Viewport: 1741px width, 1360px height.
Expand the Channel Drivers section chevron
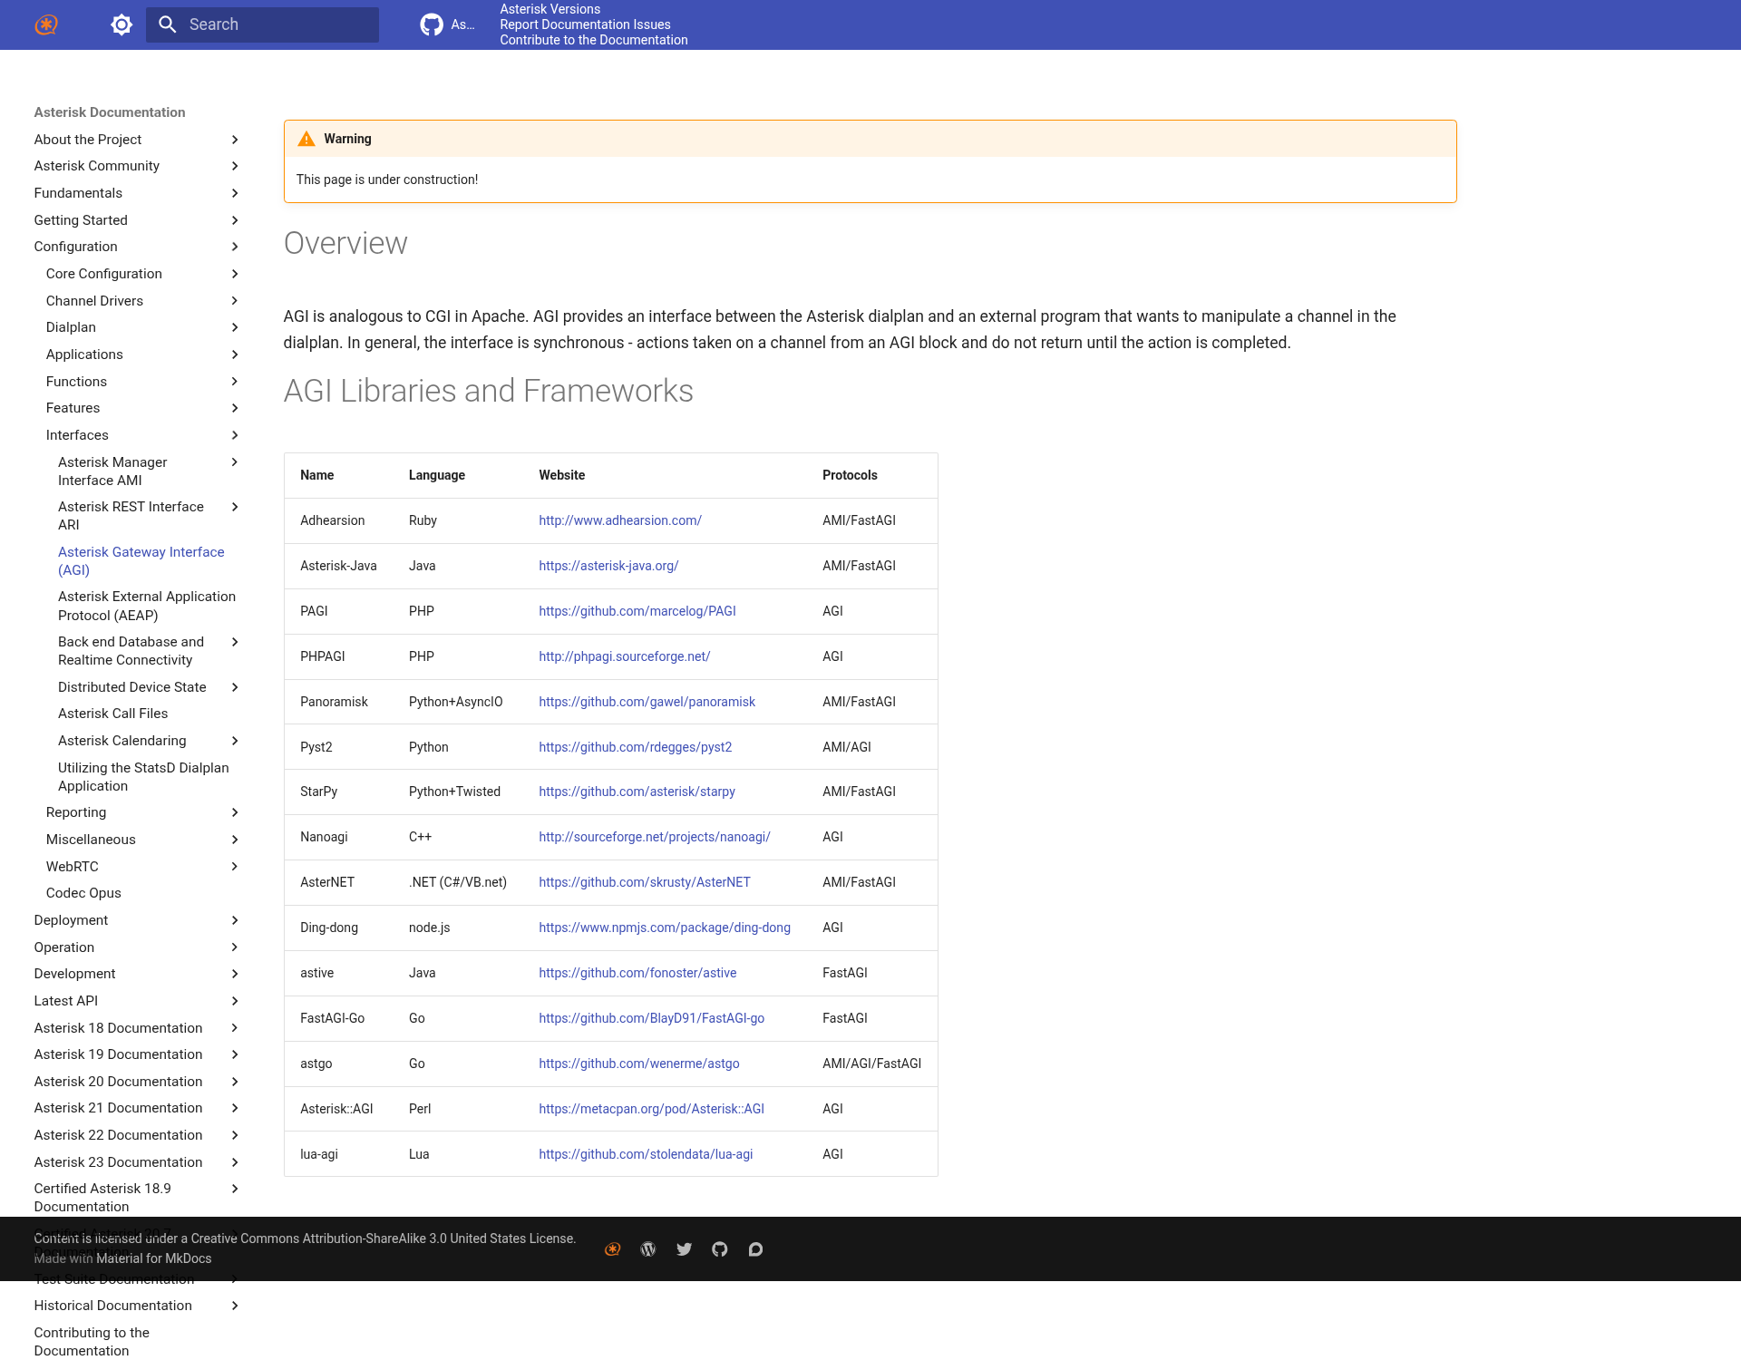pos(235,301)
